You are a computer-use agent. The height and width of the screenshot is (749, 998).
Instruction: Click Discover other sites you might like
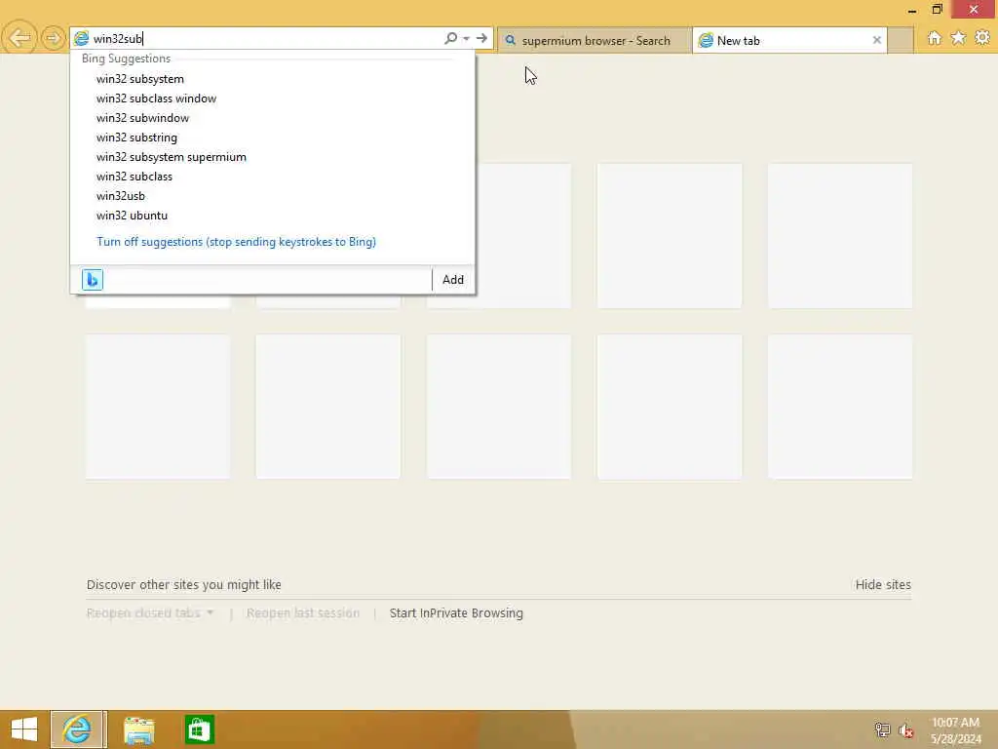click(x=184, y=585)
